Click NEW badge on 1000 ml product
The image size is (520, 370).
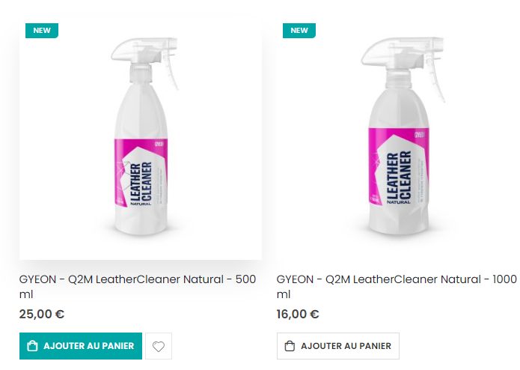pos(299,31)
